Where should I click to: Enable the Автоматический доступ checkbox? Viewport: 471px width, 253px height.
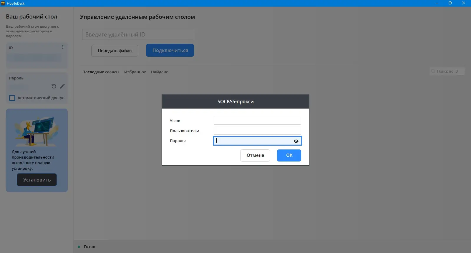coord(12,98)
